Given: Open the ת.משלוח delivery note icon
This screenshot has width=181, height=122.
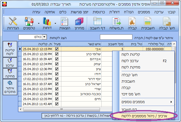Looking at the screenshot, I should coord(117,24).
